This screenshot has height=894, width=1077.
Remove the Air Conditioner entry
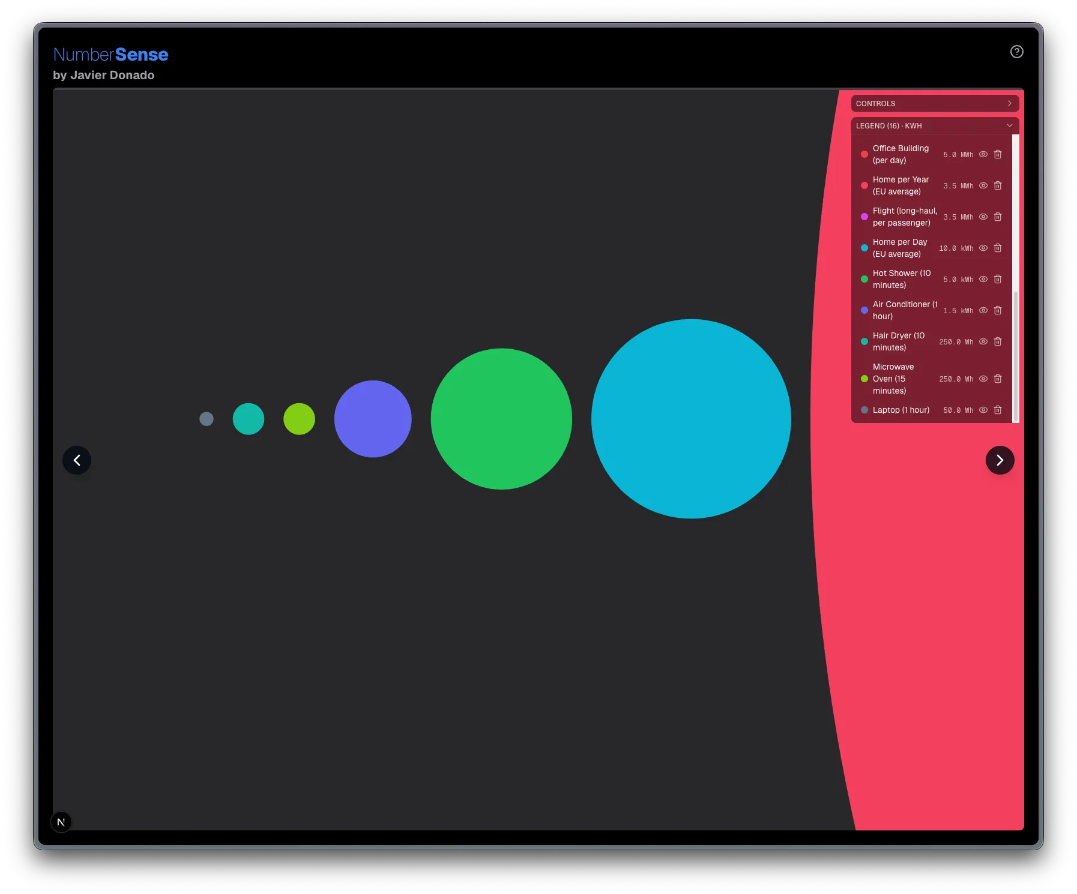pos(998,310)
